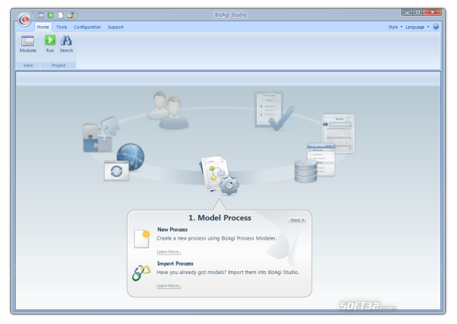Open the BizAgi application orb menu

[25, 19]
